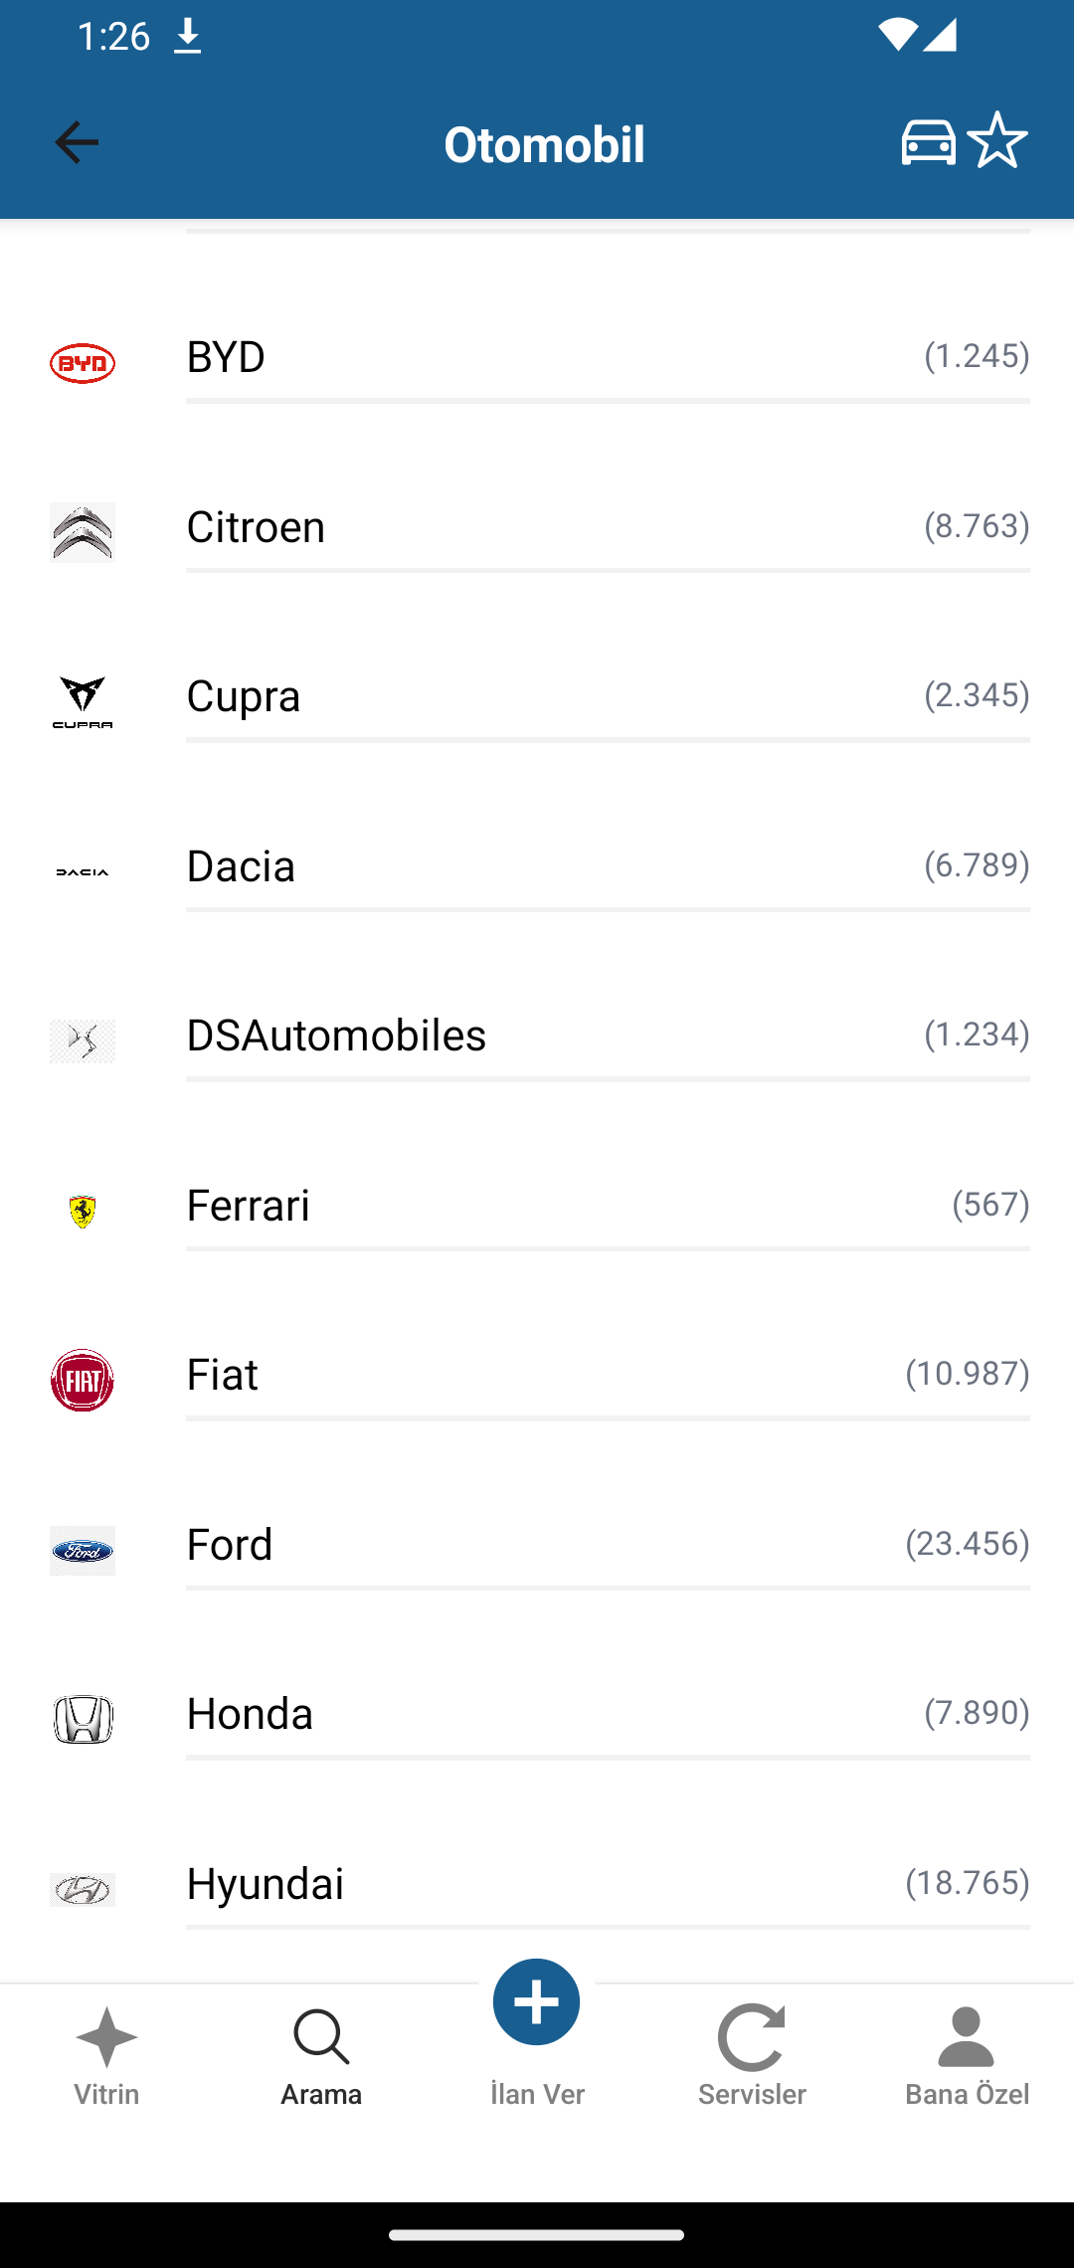
Task: Tap the BYD brand logo
Action: pyautogui.click(x=83, y=363)
